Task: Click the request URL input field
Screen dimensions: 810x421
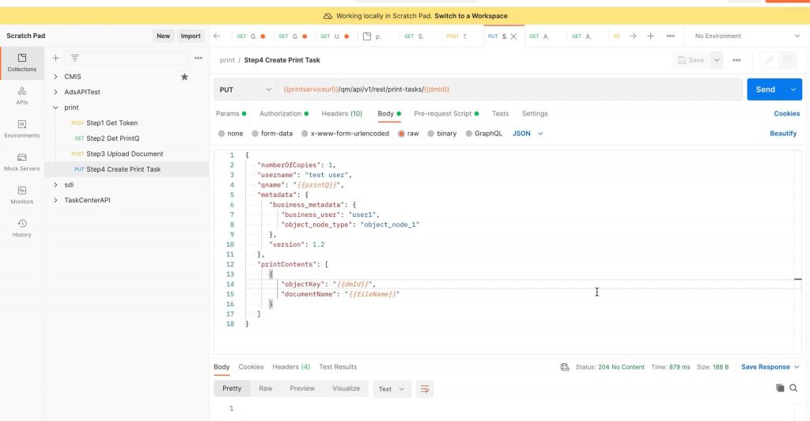Action: tap(510, 89)
